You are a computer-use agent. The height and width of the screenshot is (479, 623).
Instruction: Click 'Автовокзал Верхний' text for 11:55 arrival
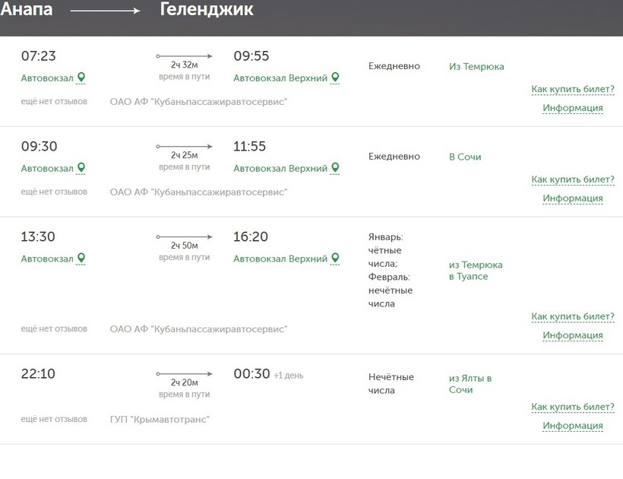click(x=280, y=169)
